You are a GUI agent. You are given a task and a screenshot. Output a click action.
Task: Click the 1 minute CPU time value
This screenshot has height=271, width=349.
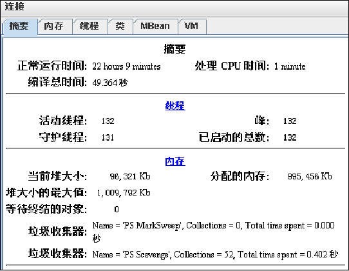pos(290,66)
